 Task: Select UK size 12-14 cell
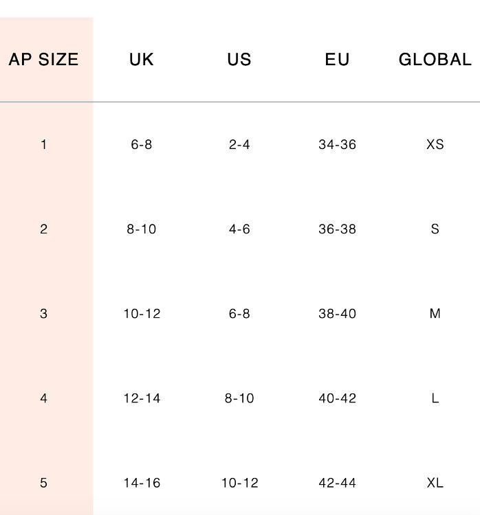[x=142, y=398]
